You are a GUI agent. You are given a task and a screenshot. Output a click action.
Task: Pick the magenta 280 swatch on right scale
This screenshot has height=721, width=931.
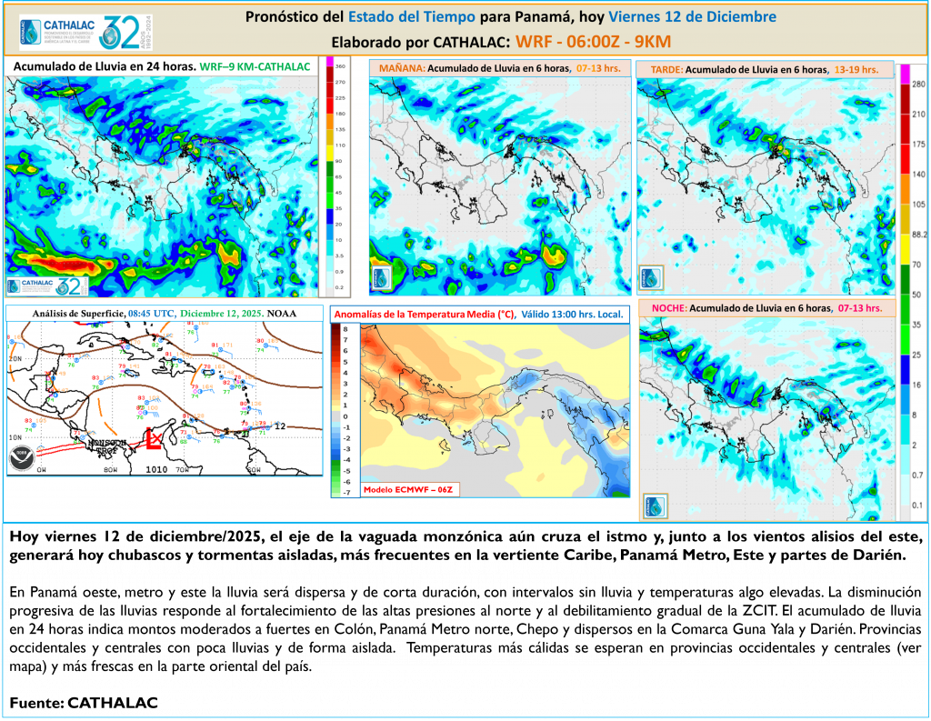905,73
